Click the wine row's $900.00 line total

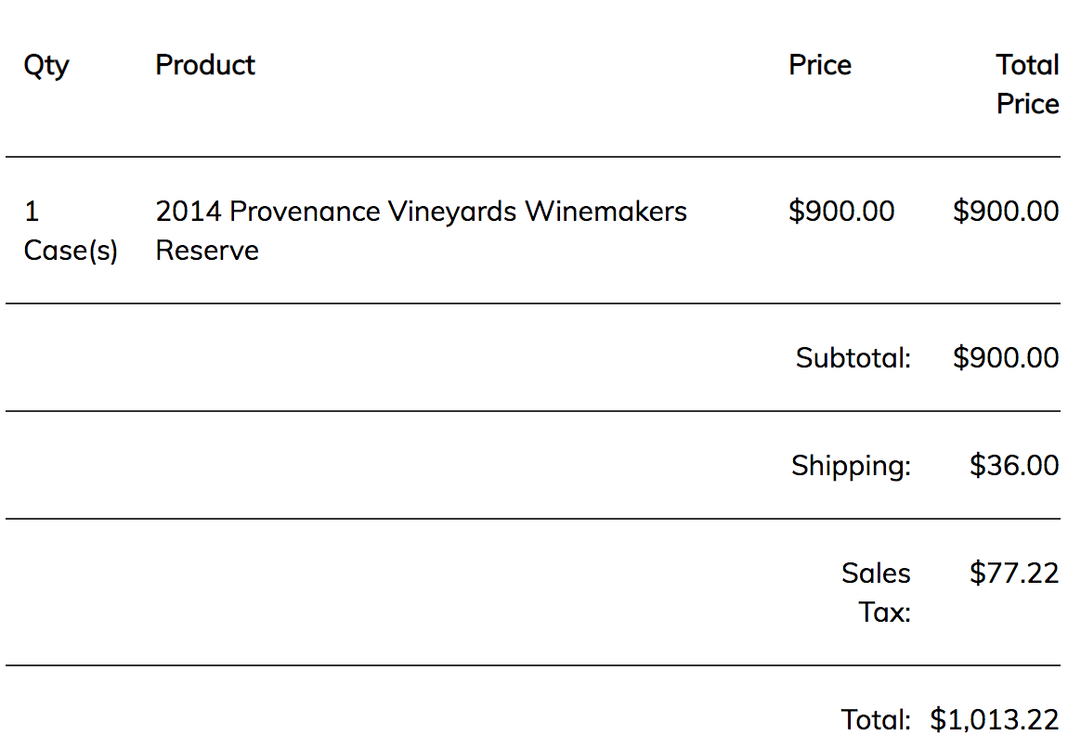(x=1006, y=212)
